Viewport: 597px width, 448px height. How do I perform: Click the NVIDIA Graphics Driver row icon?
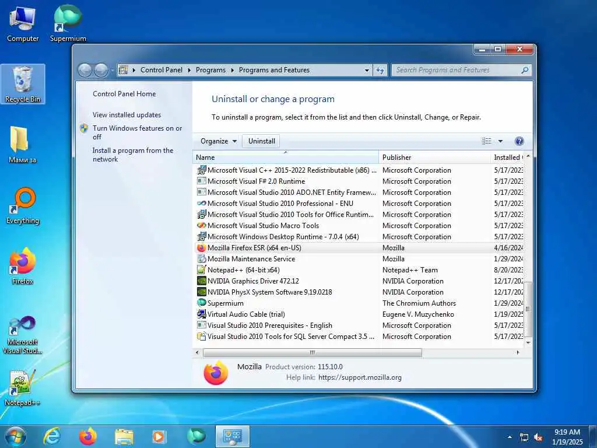(201, 281)
